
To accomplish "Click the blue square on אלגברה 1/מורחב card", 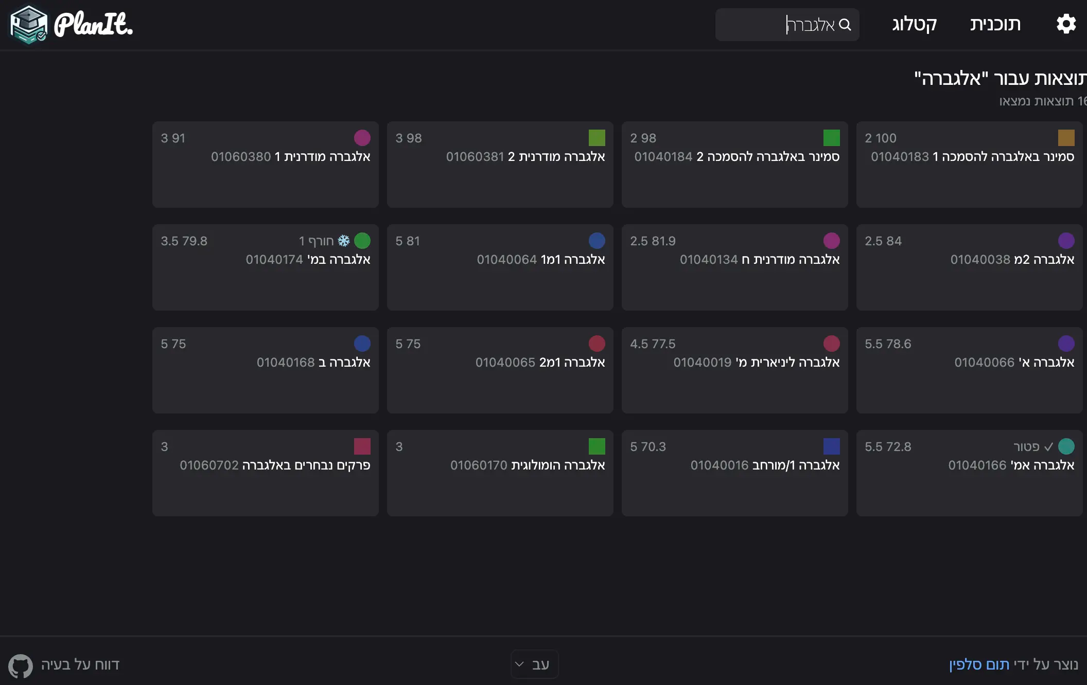I will click(x=831, y=446).
